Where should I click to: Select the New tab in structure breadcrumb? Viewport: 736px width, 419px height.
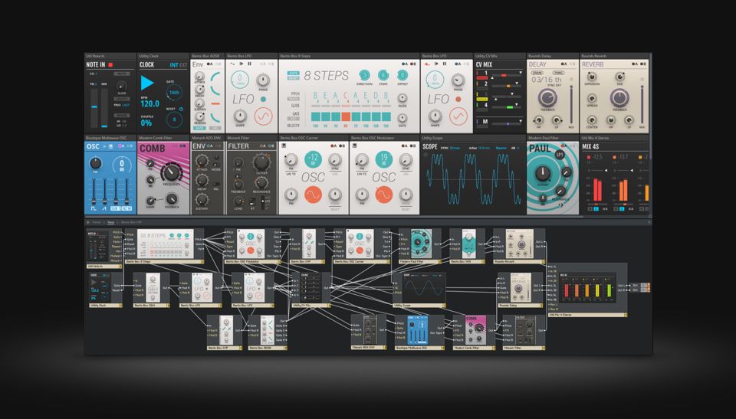point(110,222)
